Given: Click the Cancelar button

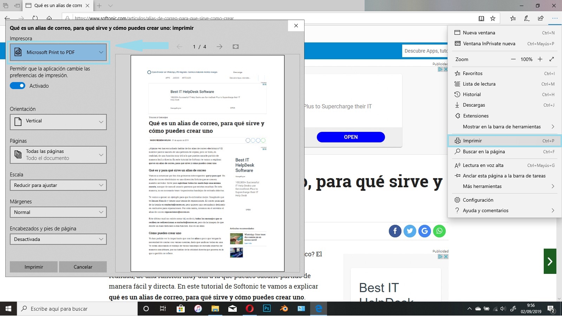Looking at the screenshot, I should [x=83, y=267].
